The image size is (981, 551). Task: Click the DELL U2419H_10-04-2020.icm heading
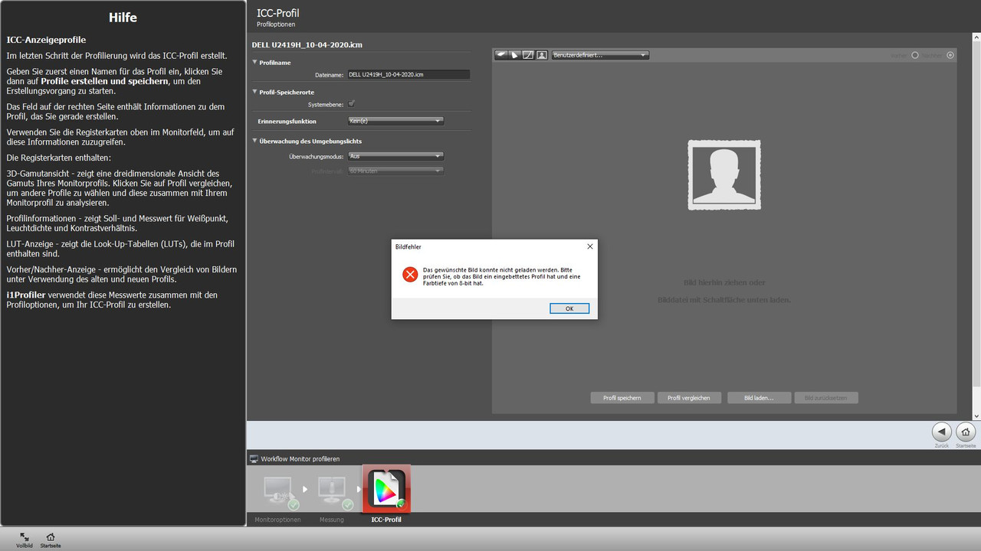tap(307, 45)
